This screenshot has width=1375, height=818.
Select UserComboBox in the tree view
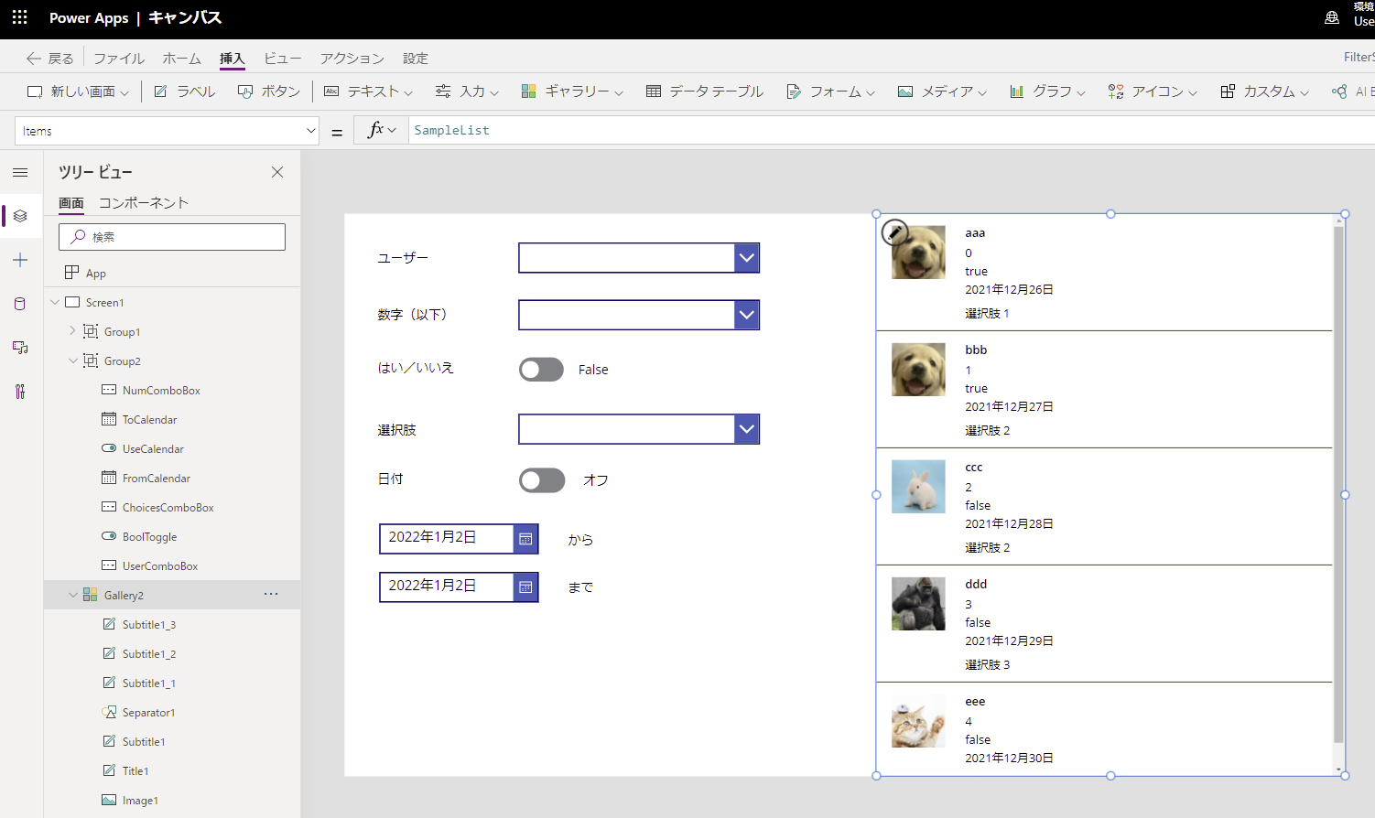coord(160,565)
